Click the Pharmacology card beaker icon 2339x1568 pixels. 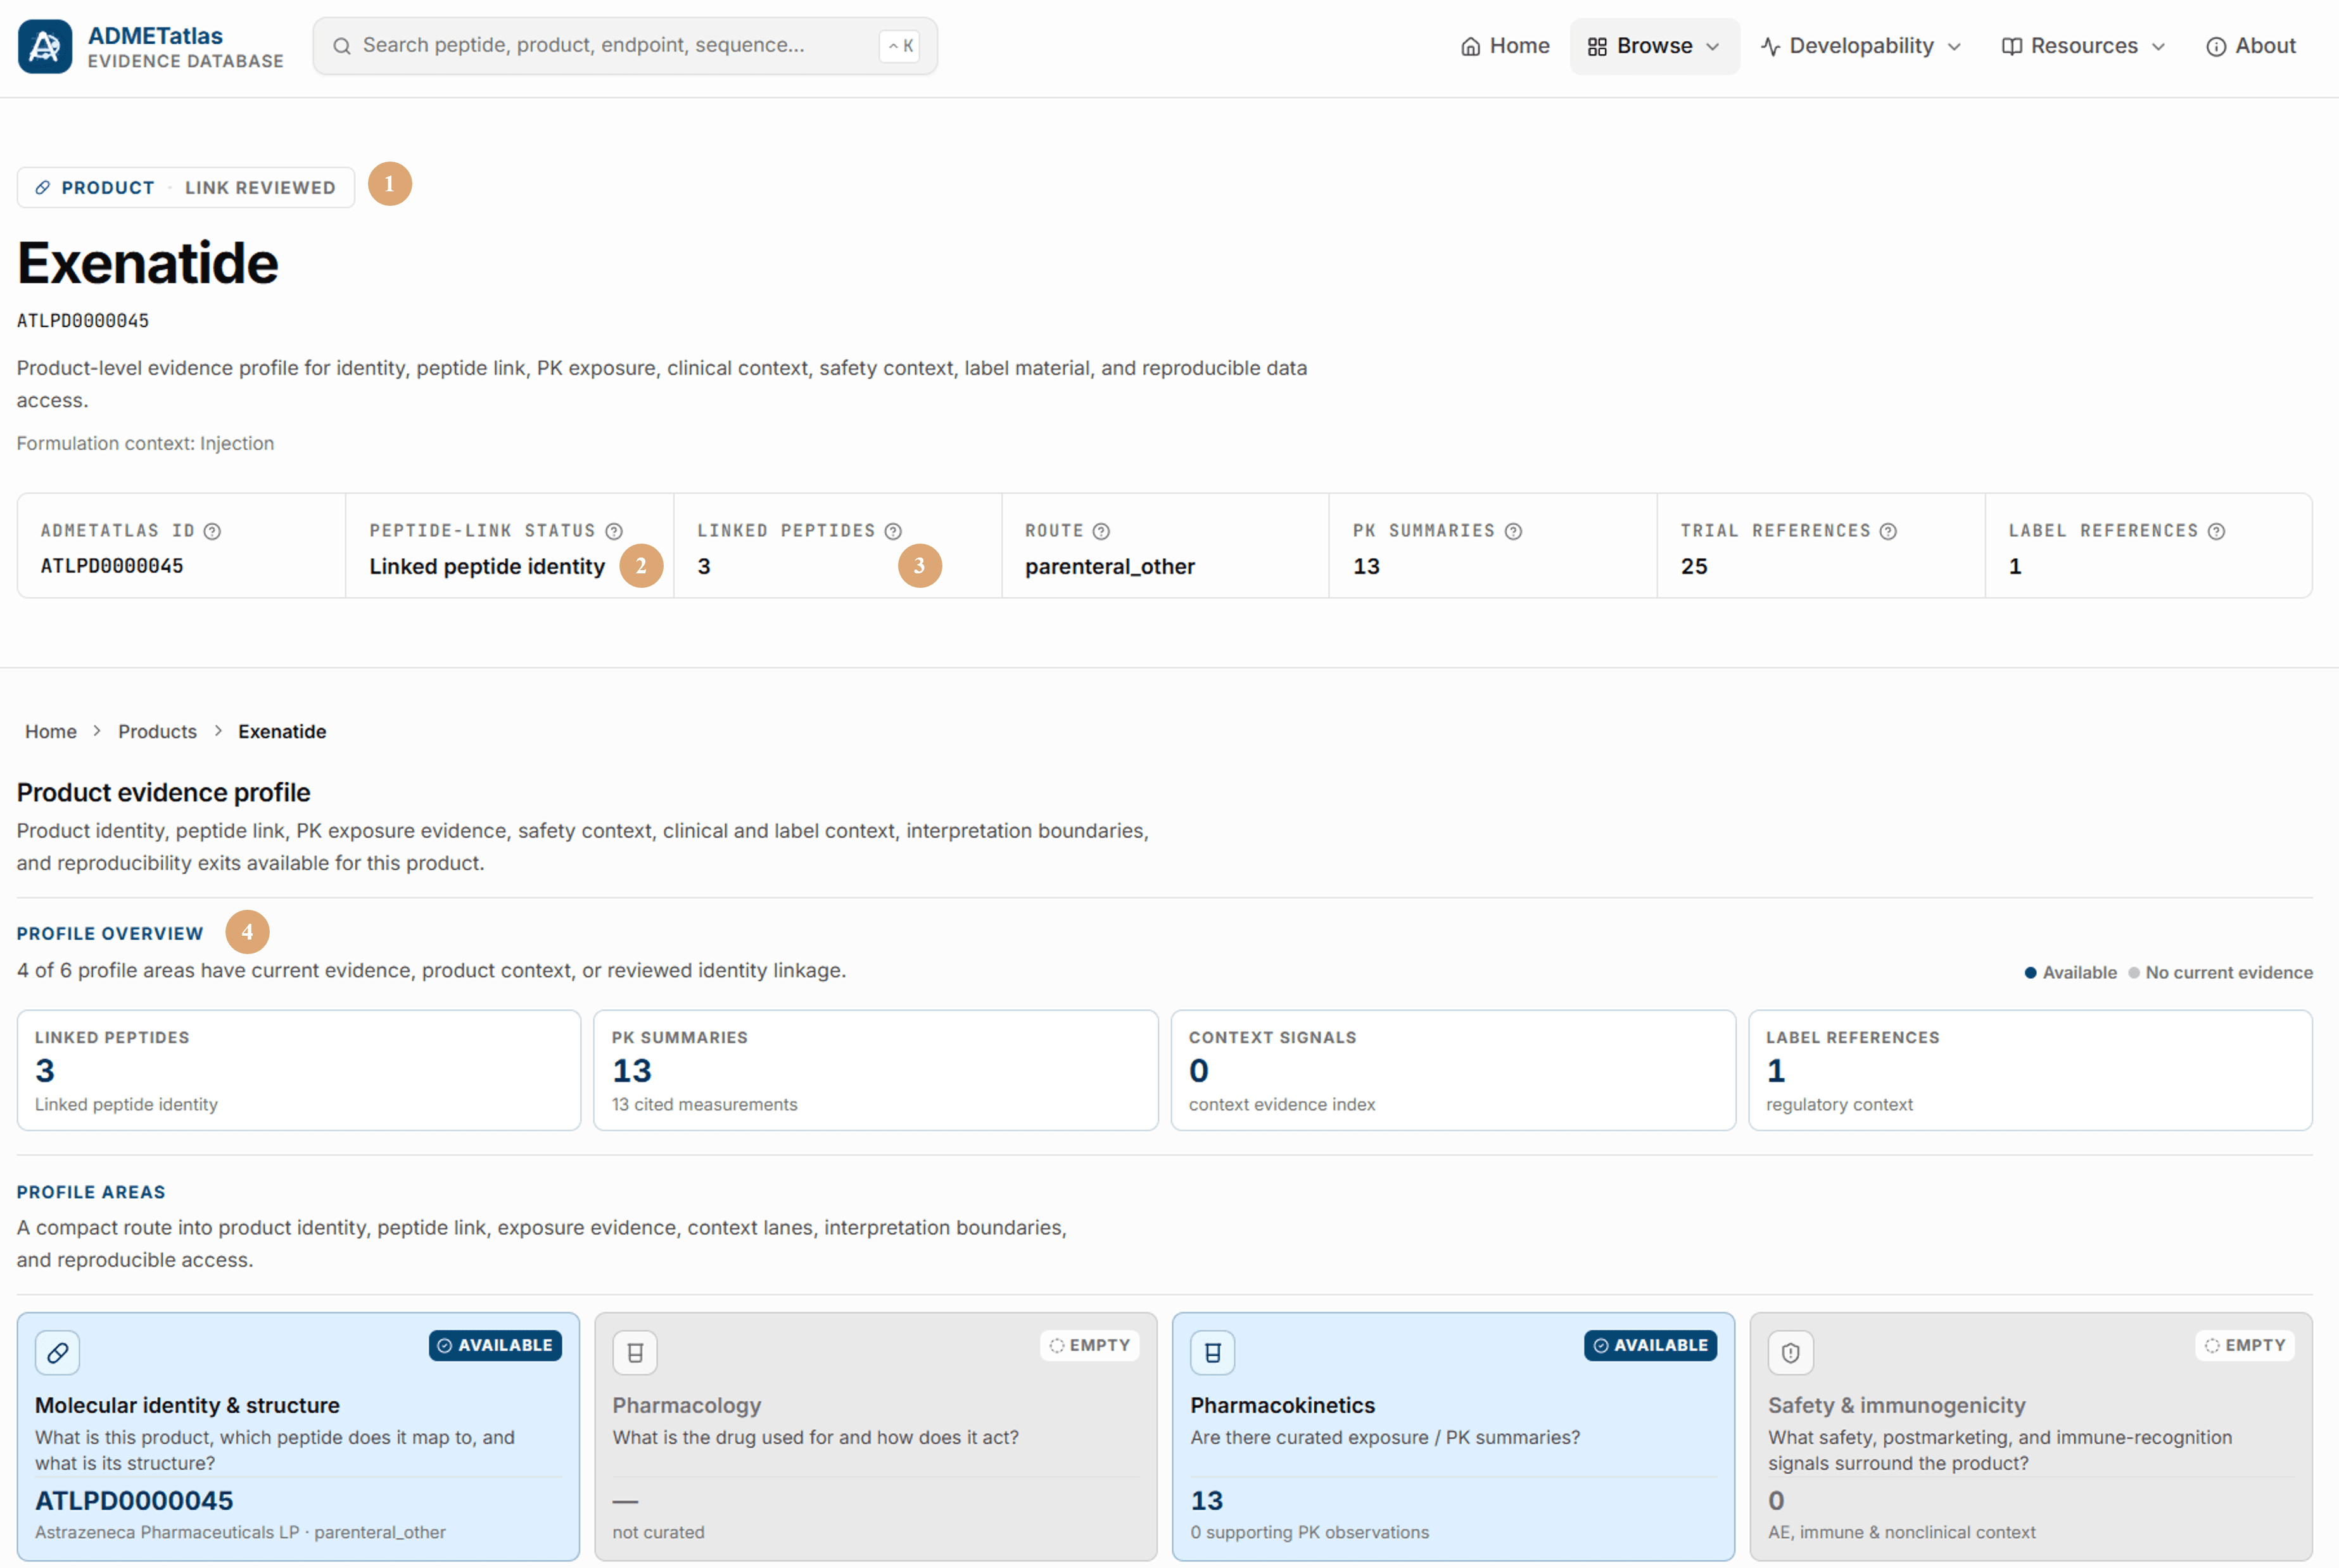click(x=635, y=1352)
